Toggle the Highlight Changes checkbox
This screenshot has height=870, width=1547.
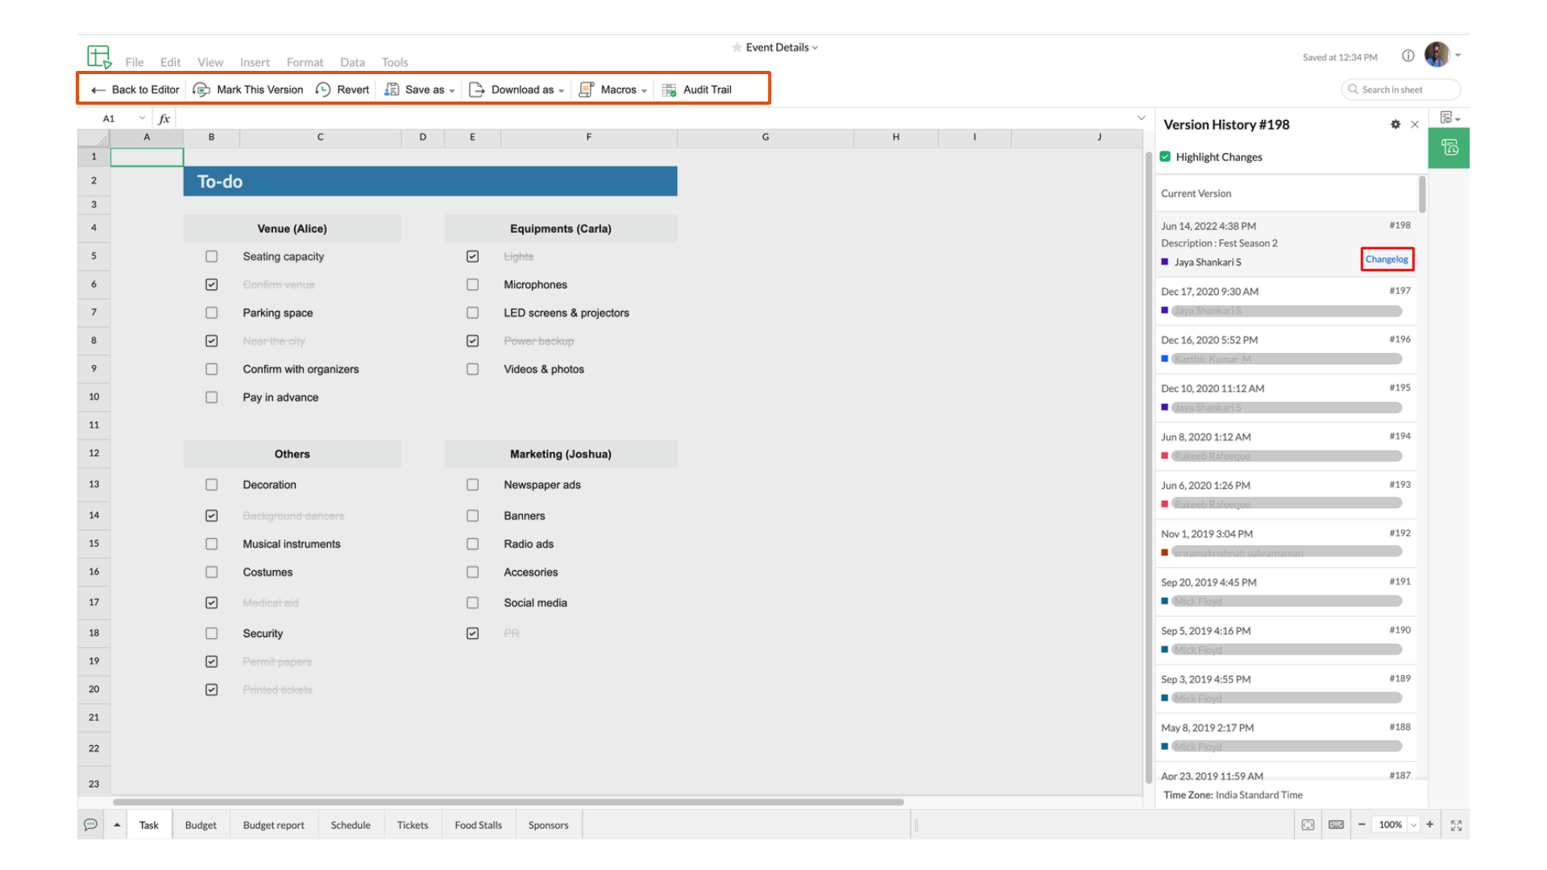(x=1165, y=156)
